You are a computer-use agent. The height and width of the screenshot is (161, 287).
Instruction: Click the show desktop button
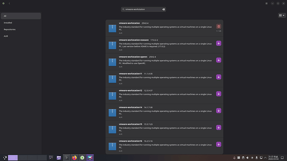(282, 158)
